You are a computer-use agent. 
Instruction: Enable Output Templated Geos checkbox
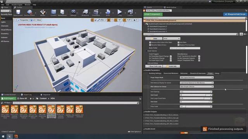pyautogui.click(x=199, y=60)
